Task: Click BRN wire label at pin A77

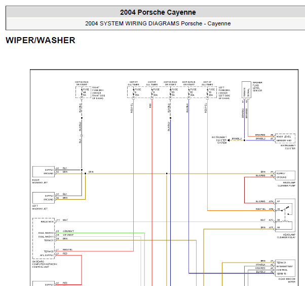Action: tap(263, 227)
